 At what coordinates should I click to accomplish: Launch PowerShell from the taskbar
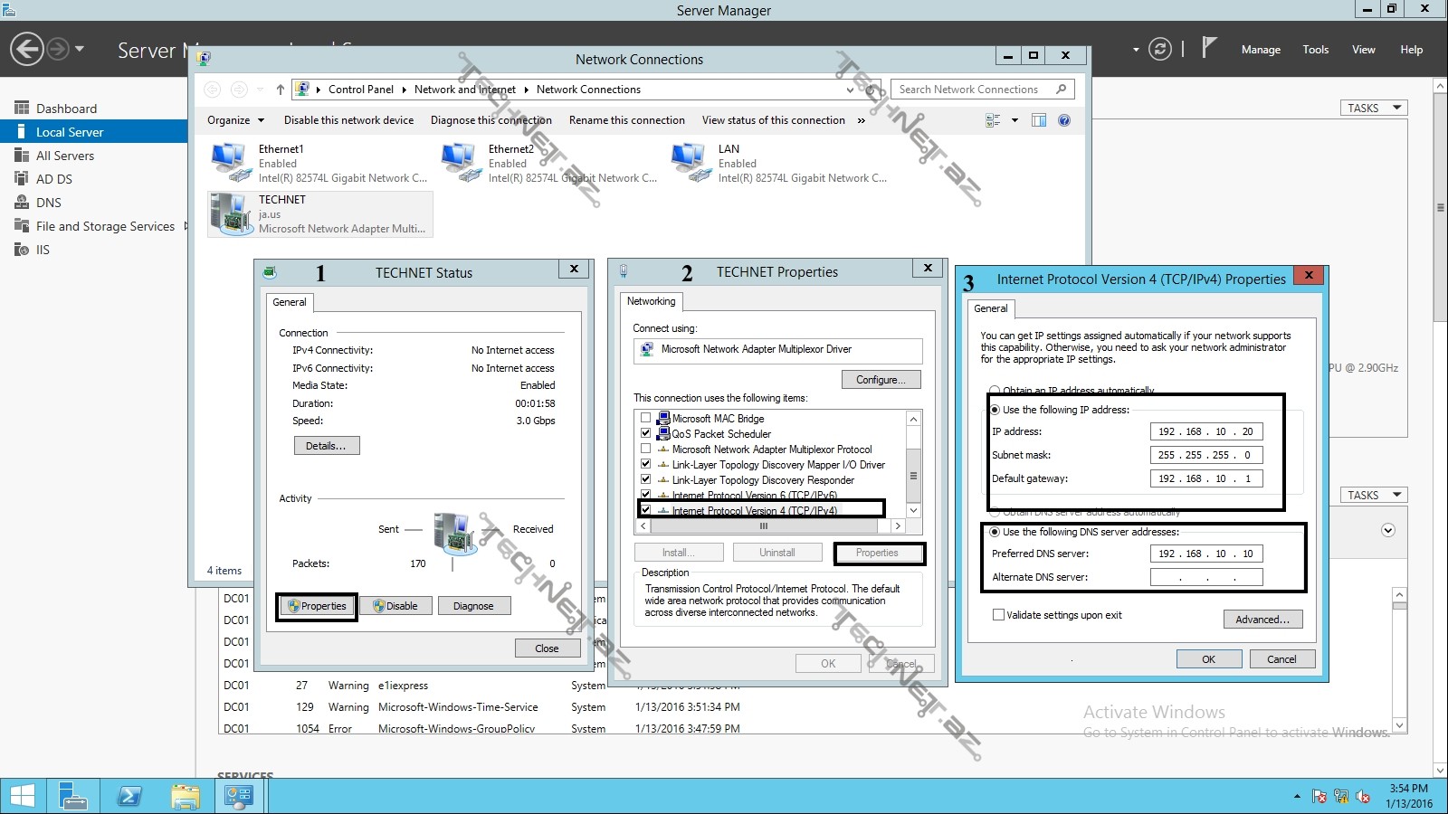pyautogui.click(x=129, y=796)
